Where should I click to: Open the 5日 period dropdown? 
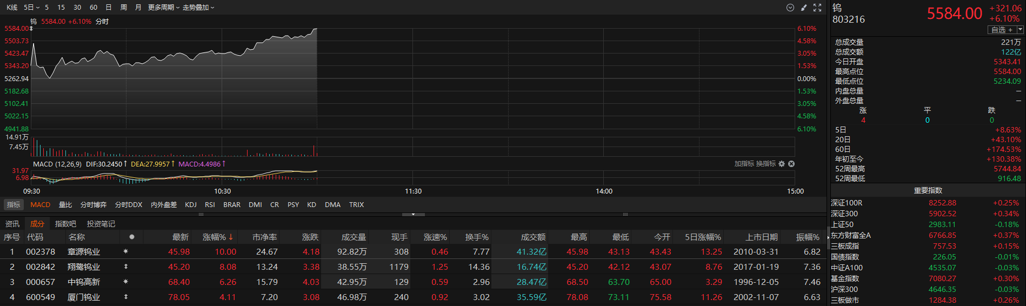click(x=31, y=8)
